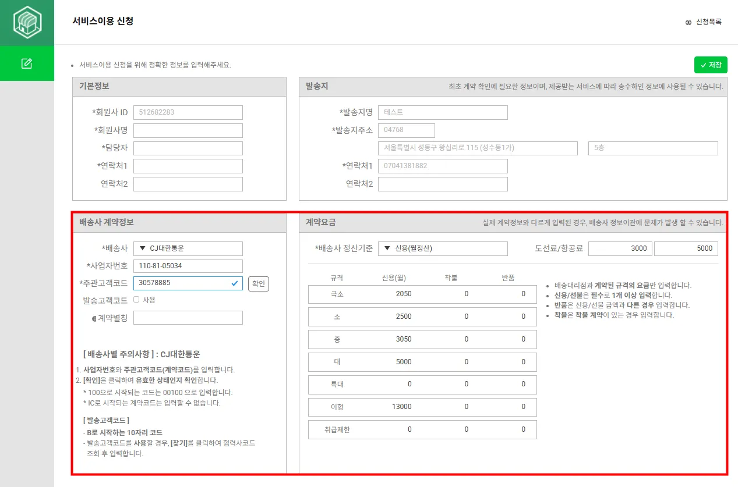Click the 계약요금 section header
738x487 pixels.
click(x=321, y=222)
